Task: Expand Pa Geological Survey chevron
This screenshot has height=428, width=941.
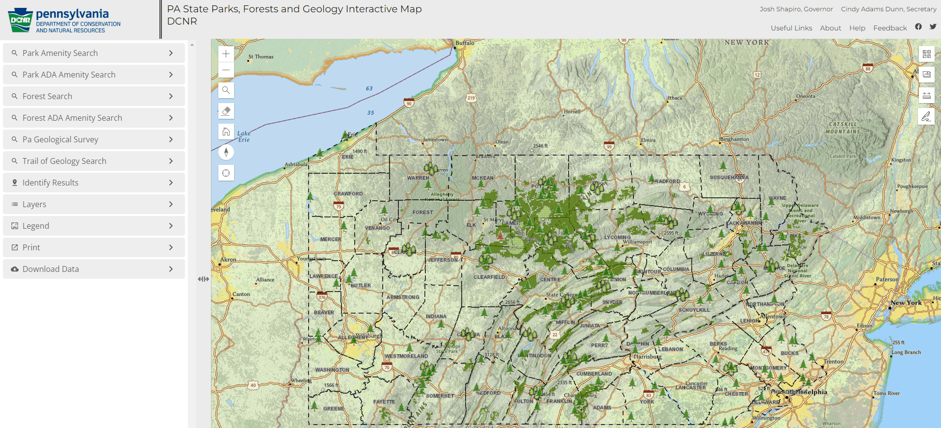Action: tap(171, 139)
